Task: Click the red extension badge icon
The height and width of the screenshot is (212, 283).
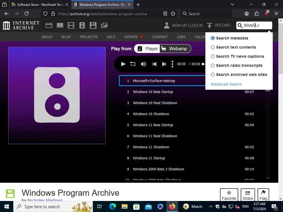Action: tap(267, 13)
